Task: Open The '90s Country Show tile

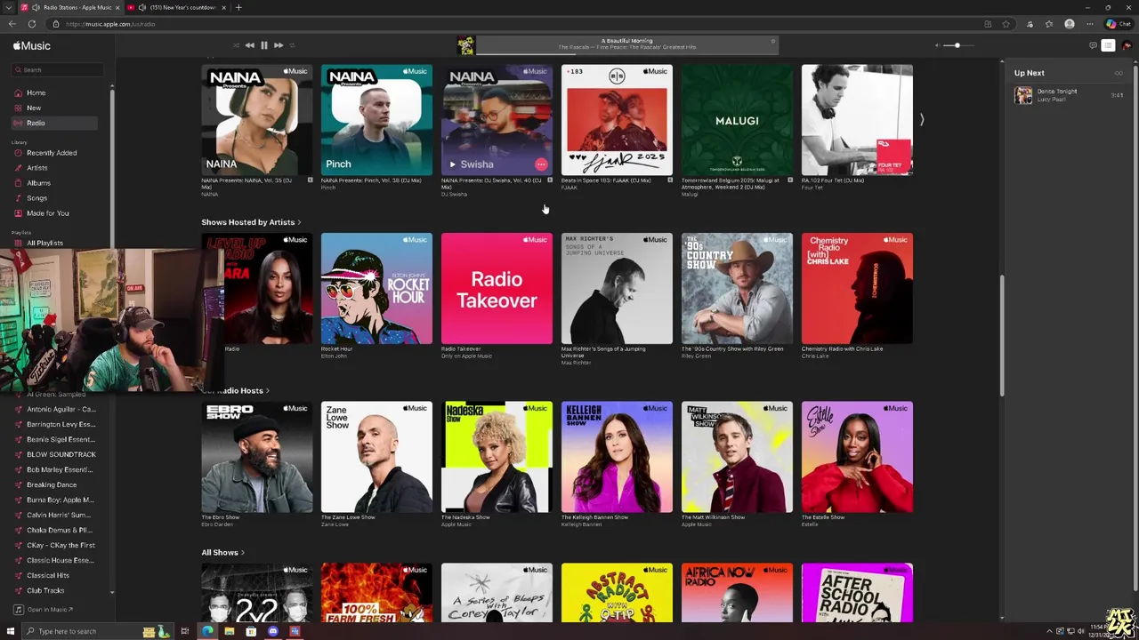Action: pyautogui.click(x=737, y=288)
